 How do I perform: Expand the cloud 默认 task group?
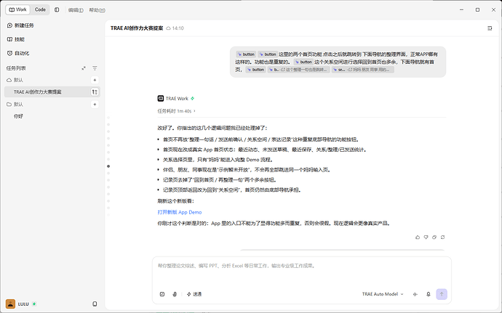point(15,80)
